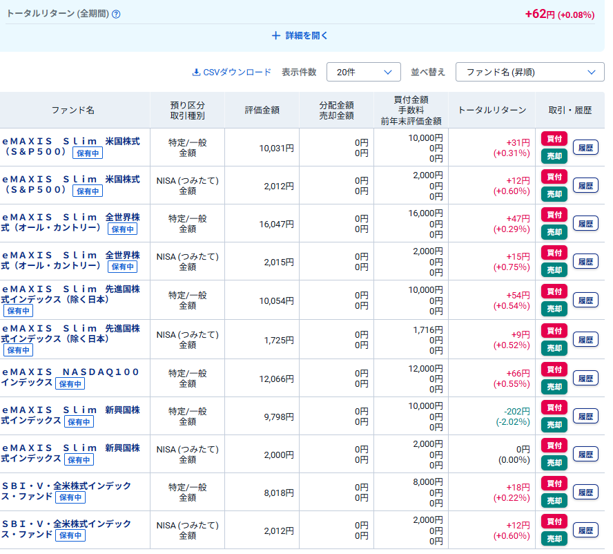
Task: Click 買付 for 全世界株式 特定/一般 row
Action: click(554, 215)
